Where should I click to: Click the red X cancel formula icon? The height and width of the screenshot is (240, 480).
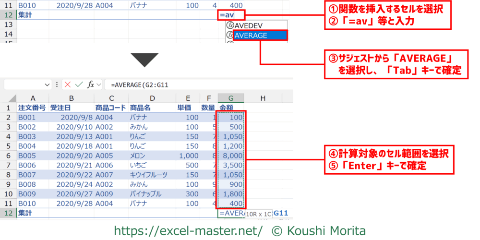point(68,84)
